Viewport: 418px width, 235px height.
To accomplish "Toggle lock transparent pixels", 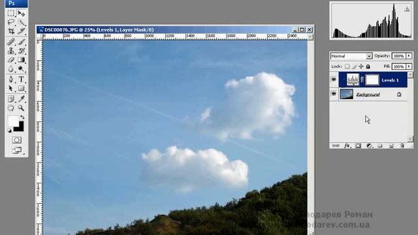I will pos(347,67).
